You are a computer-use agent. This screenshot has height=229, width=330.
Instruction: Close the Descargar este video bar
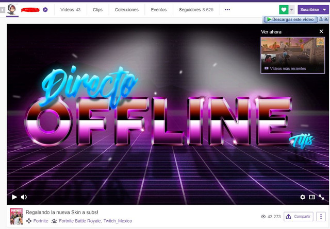[326, 19]
